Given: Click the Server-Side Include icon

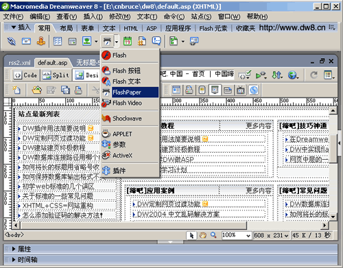Looking at the screenshot, I should click(x=142, y=41).
